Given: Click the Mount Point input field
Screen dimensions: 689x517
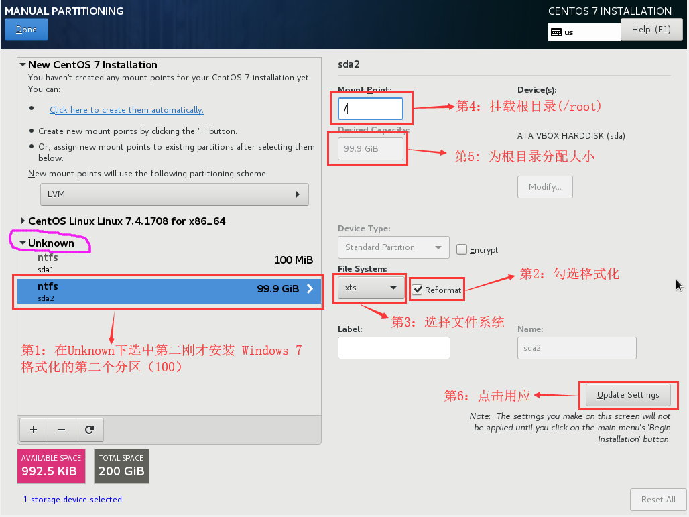Looking at the screenshot, I should click(x=371, y=109).
